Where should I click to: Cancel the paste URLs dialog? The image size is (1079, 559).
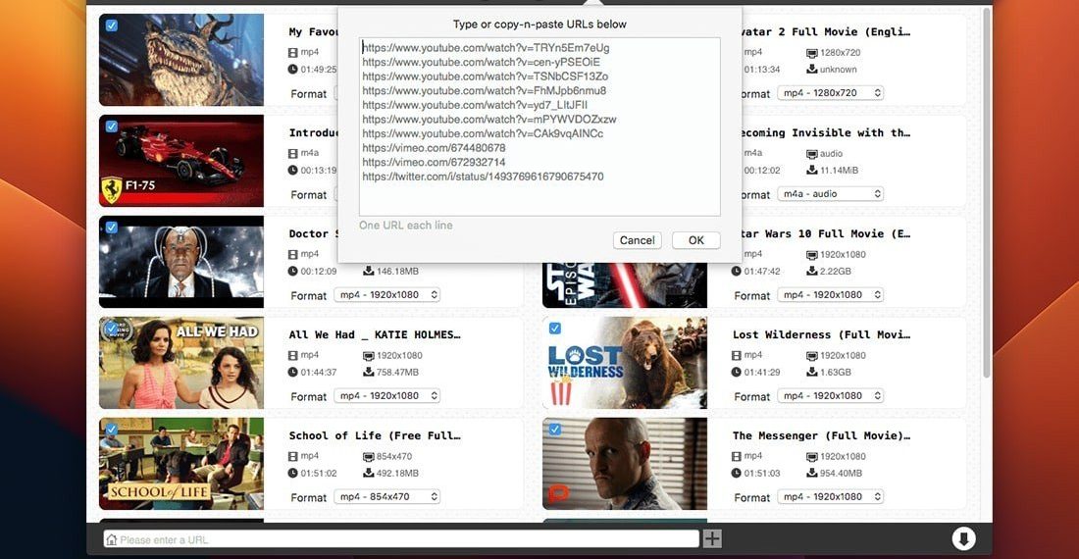tap(637, 240)
